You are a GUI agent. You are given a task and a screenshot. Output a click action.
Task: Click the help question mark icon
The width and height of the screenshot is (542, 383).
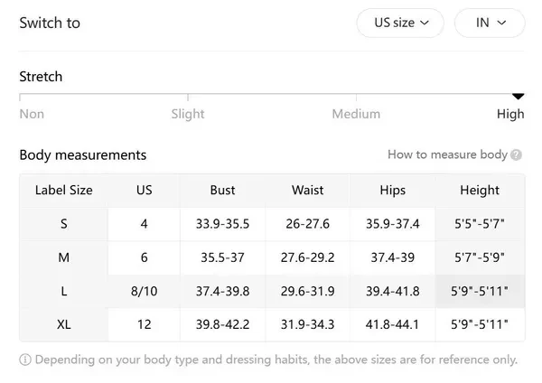point(517,154)
